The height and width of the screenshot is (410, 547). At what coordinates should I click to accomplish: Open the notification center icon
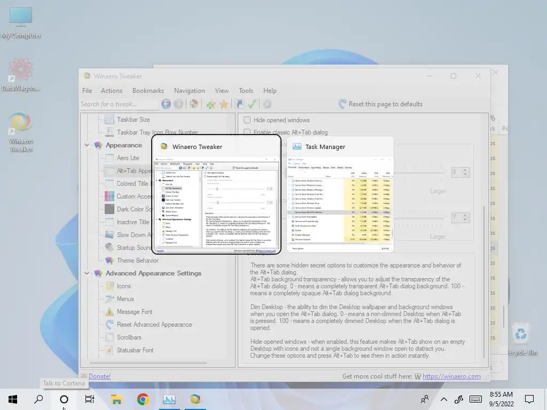(x=529, y=399)
